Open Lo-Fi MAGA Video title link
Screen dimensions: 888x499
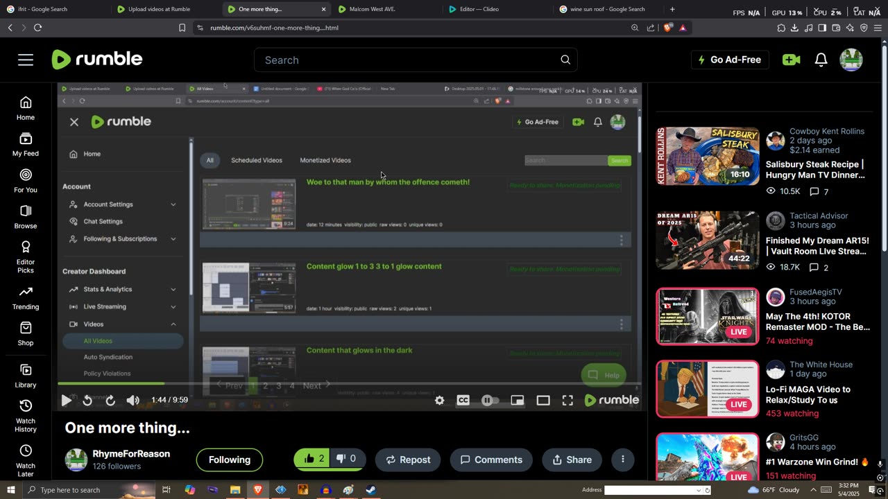(808, 394)
